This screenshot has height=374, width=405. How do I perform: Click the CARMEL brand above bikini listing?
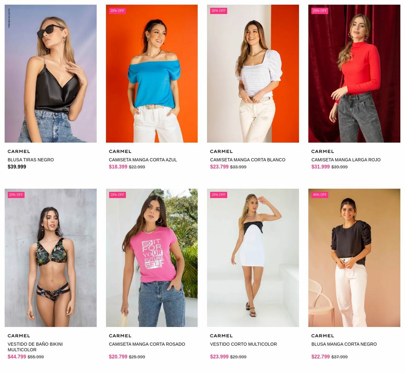click(19, 336)
